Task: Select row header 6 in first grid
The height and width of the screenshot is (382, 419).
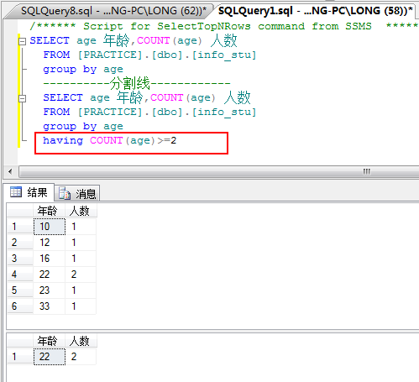Action: click(20, 306)
